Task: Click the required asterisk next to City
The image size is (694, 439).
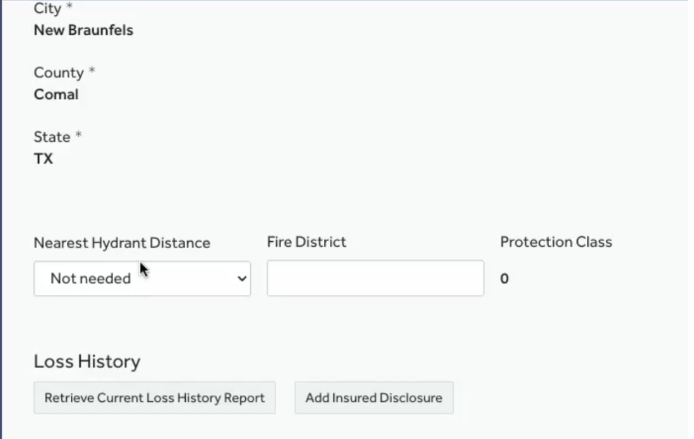Action: [70, 8]
